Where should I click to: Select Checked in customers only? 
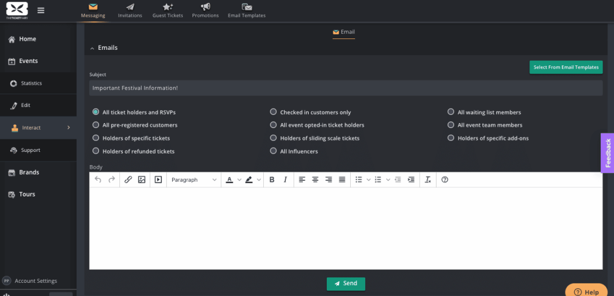(273, 112)
